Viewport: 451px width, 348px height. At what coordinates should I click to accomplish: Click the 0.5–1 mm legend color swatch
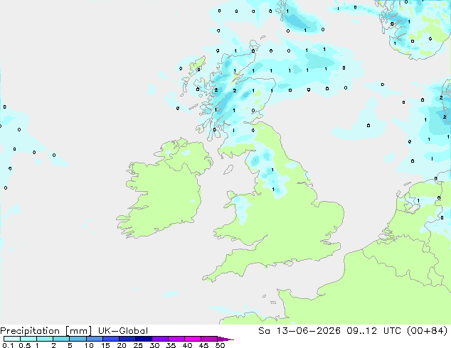pos(28,339)
